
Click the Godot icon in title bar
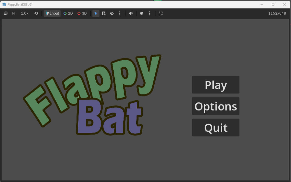click(x=4, y=4)
